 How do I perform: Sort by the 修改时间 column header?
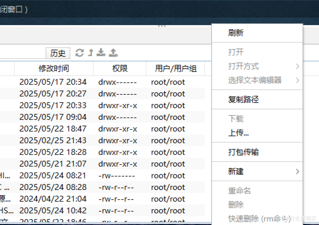pyautogui.click(x=54, y=69)
